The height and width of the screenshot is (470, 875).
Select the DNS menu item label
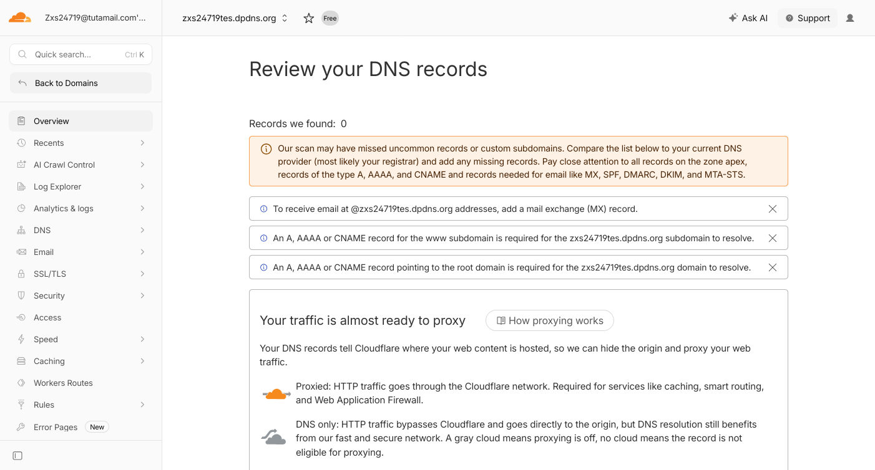click(42, 230)
